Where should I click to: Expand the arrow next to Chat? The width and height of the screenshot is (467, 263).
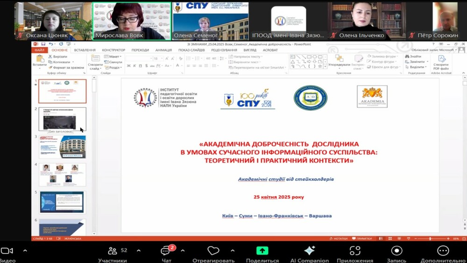[182, 250]
